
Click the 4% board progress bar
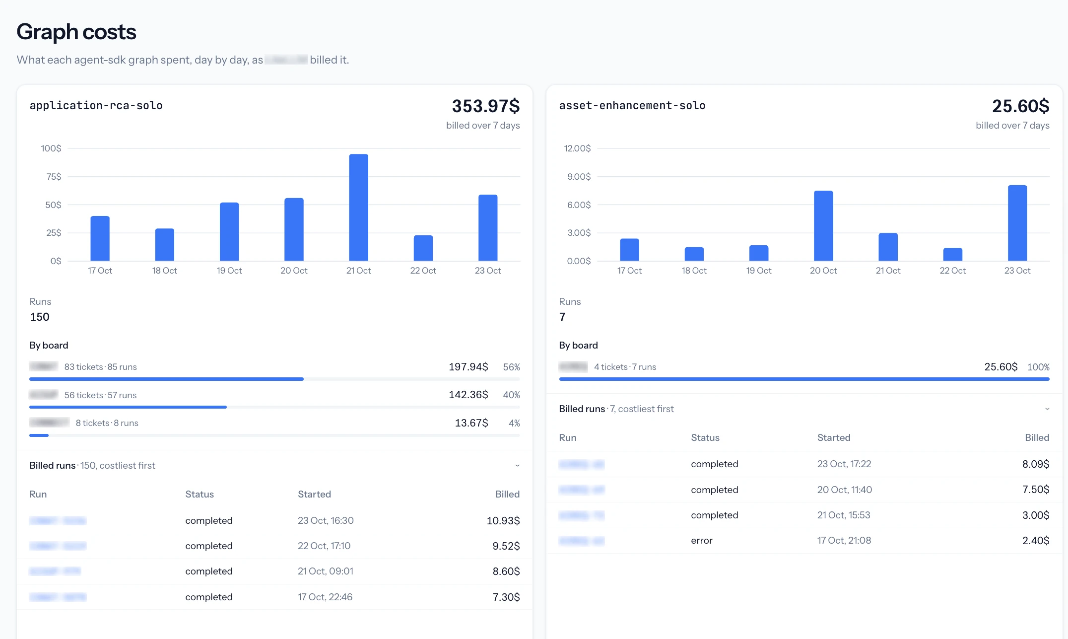tap(274, 435)
